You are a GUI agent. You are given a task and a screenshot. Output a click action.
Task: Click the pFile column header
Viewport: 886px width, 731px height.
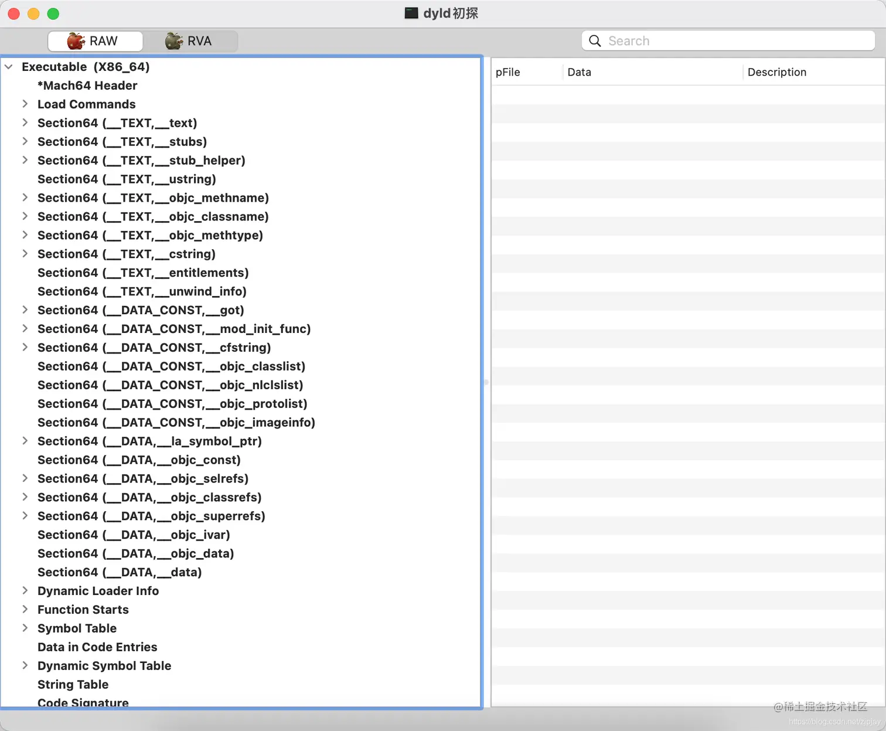(x=527, y=72)
